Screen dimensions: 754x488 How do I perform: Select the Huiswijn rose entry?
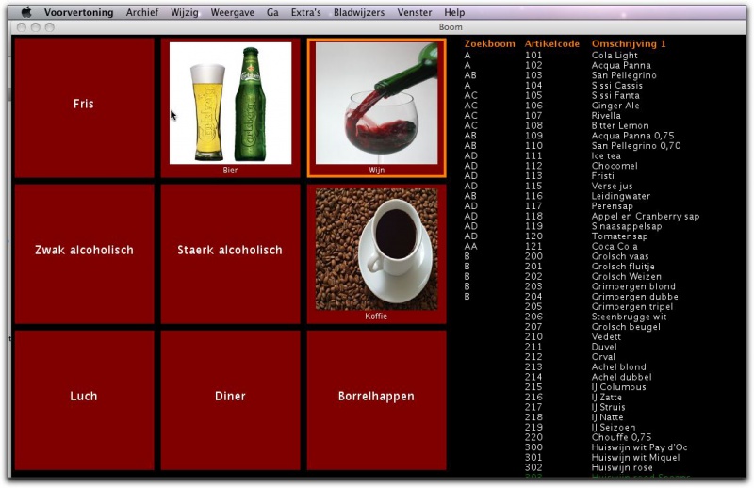pos(622,468)
